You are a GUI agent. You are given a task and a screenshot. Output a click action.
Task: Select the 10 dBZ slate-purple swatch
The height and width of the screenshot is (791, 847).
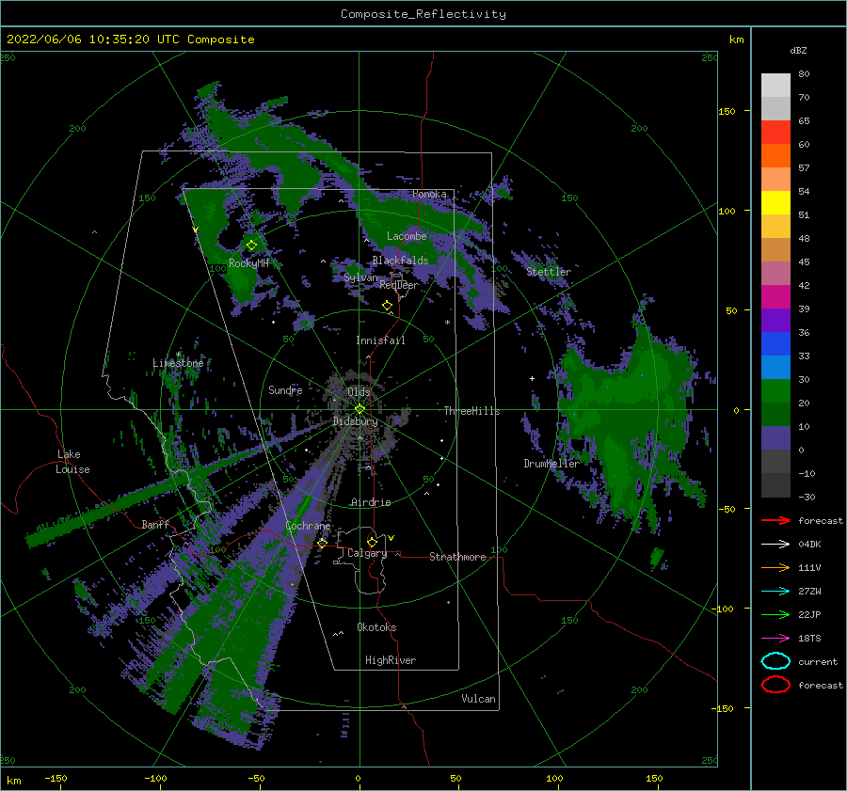coord(775,437)
